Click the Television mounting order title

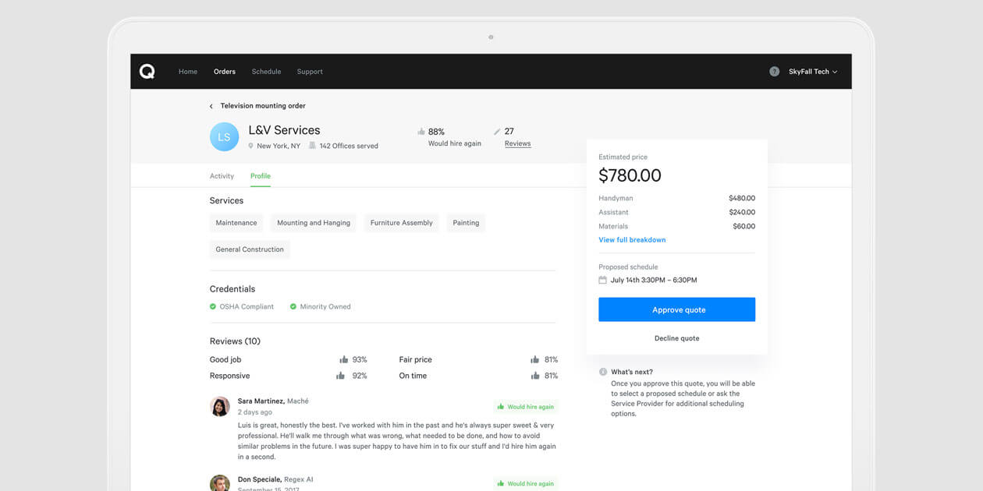[263, 106]
